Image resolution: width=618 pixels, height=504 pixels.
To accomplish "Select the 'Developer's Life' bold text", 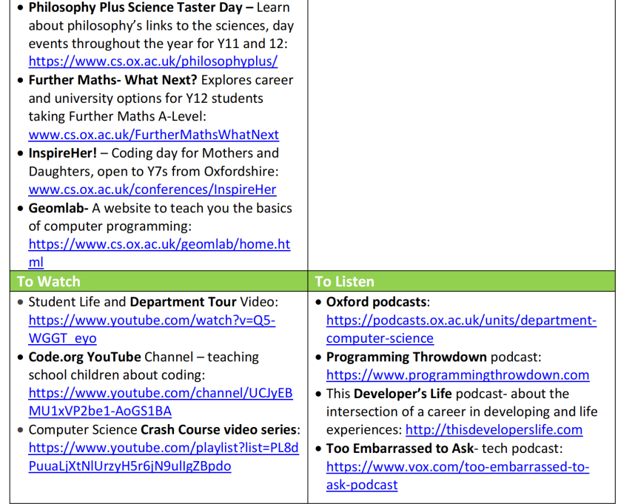I will pos(403,393).
